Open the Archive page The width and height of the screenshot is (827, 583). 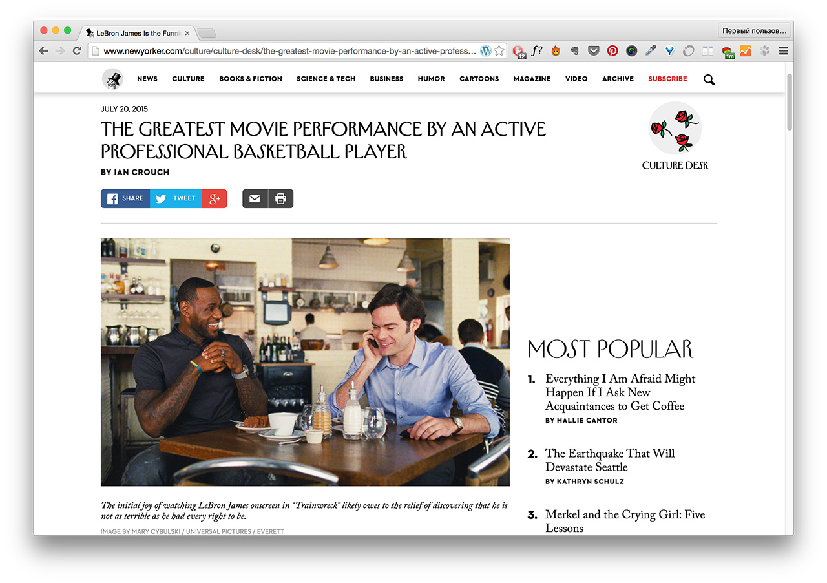click(618, 79)
